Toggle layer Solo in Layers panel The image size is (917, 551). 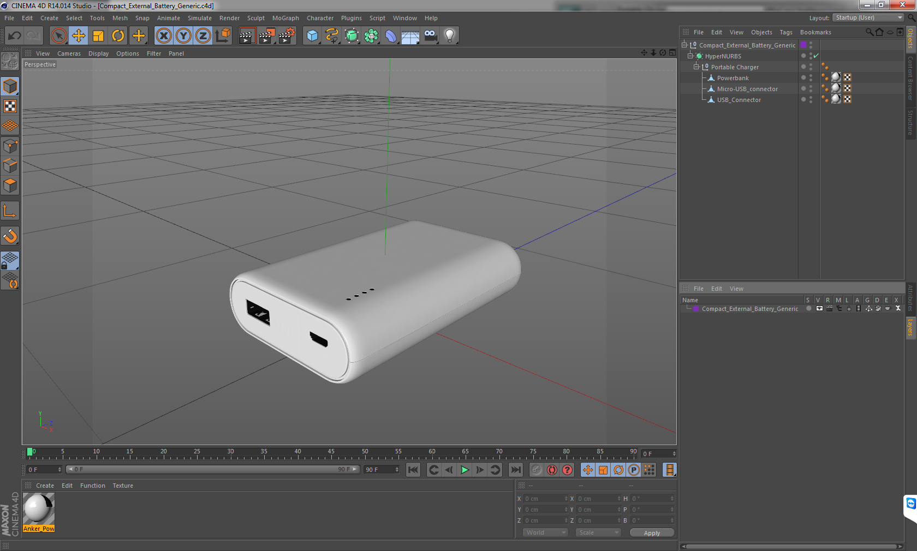(x=808, y=309)
